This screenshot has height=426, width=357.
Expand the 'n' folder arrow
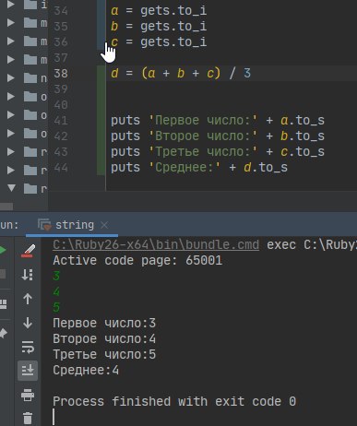pyautogui.click(x=11, y=77)
